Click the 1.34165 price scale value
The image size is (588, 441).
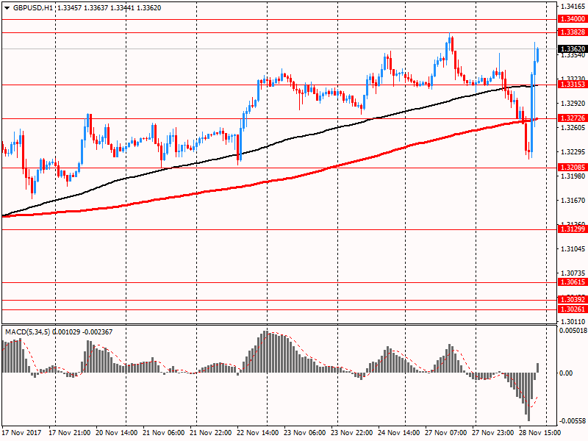click(x=573, y=7)
